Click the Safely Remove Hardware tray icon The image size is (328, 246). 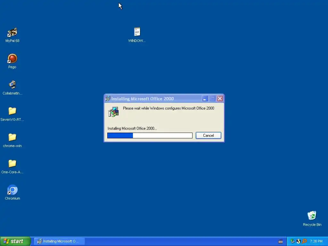click(292, 242)
